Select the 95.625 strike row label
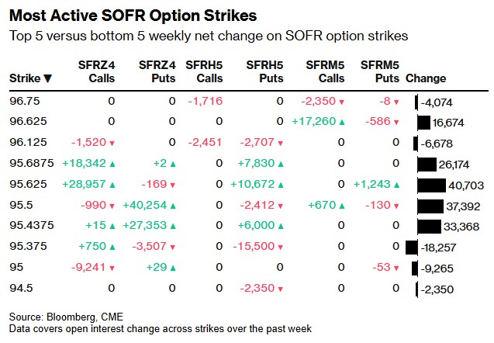This screenshot has height=343, width=494. 26,185
